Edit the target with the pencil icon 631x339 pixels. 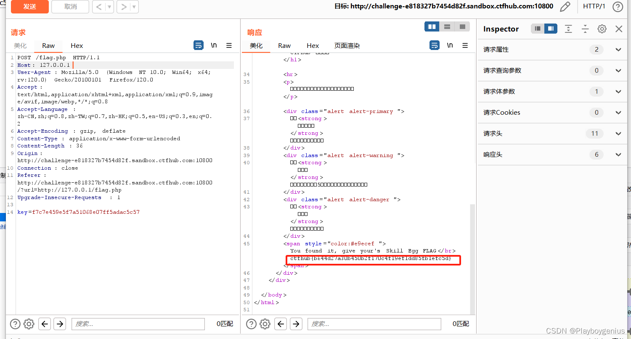pos(565,6)
